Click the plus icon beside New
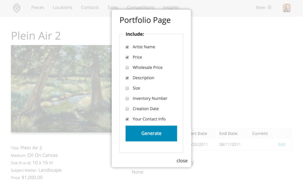Viewport: 303px width, 182px height. click(x=269, y=7)
